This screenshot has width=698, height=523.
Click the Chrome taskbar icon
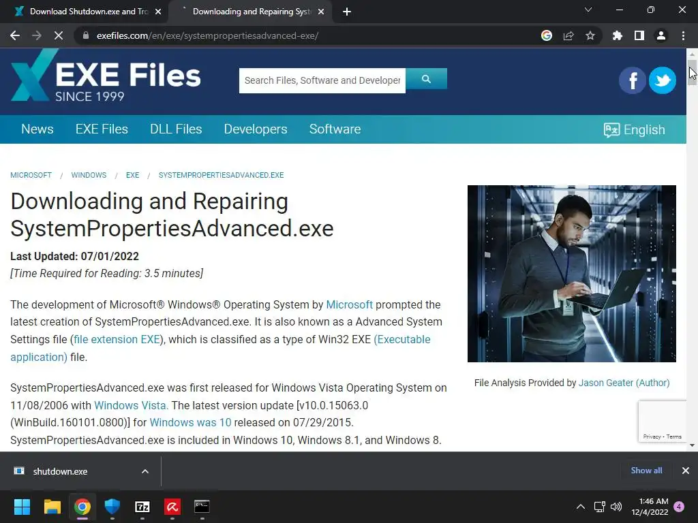pyautogui.click(x=82, y=507)
